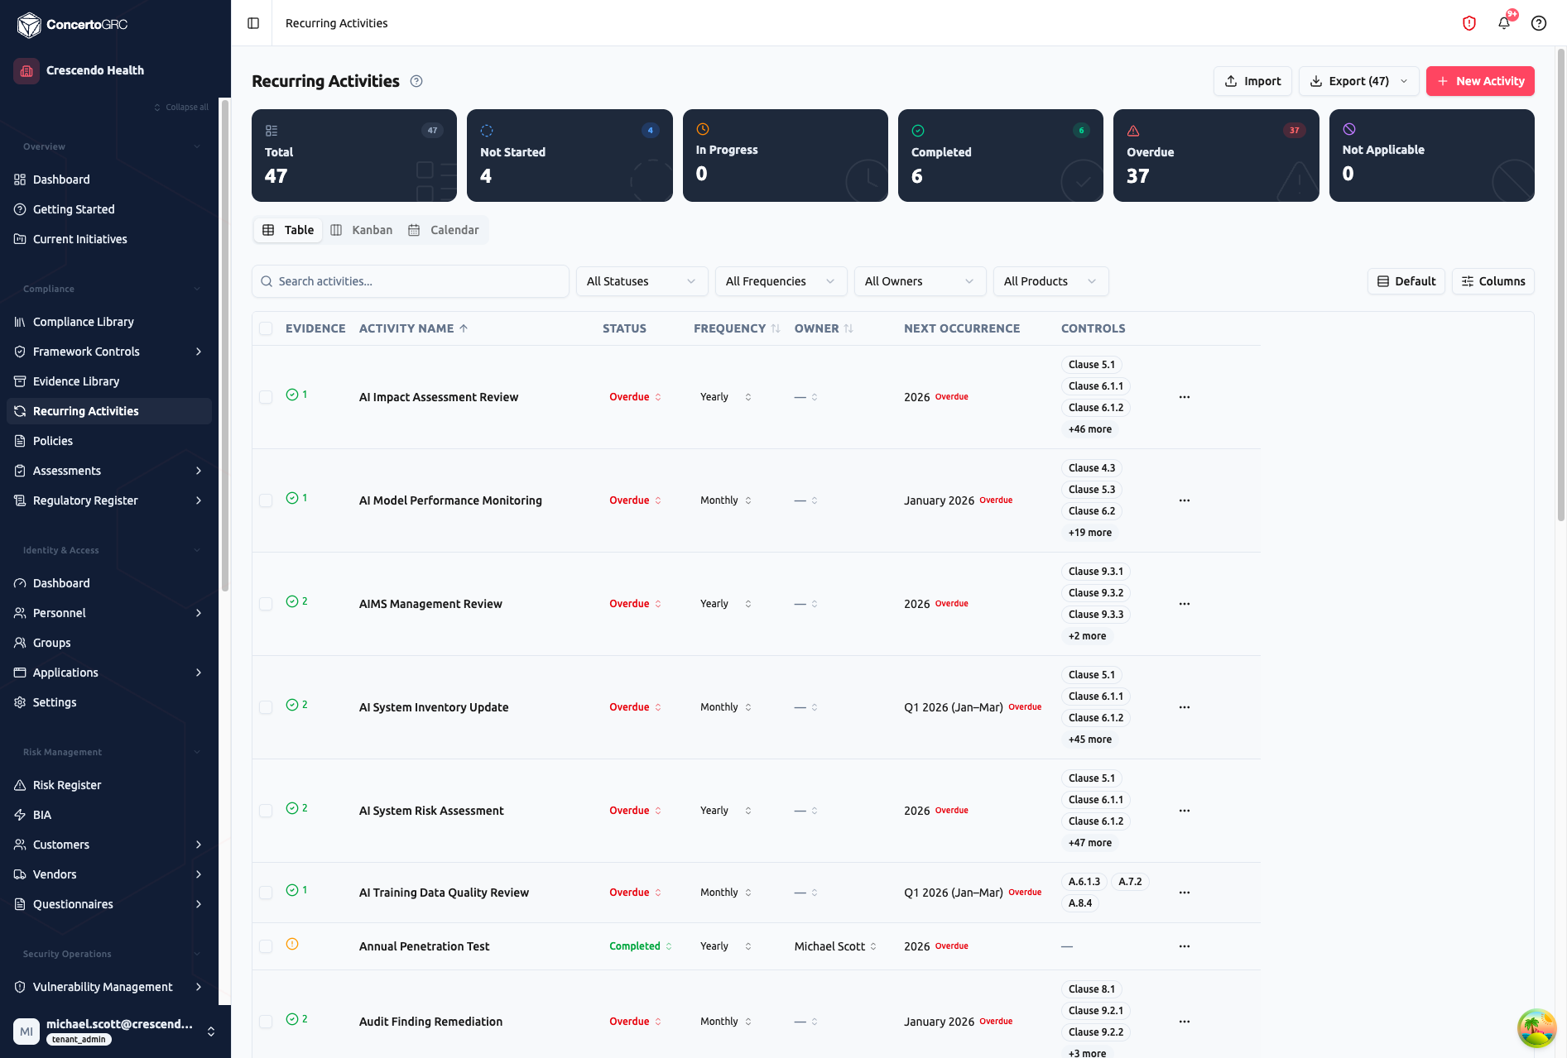
Task: Open the michael.scott user account switcher
Action: coord(115,1031)
